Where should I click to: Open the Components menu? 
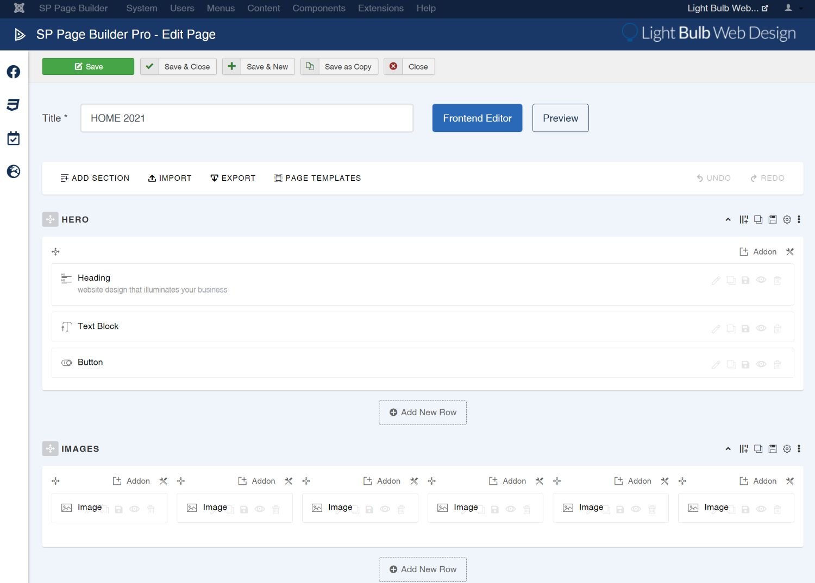(319, 8)
